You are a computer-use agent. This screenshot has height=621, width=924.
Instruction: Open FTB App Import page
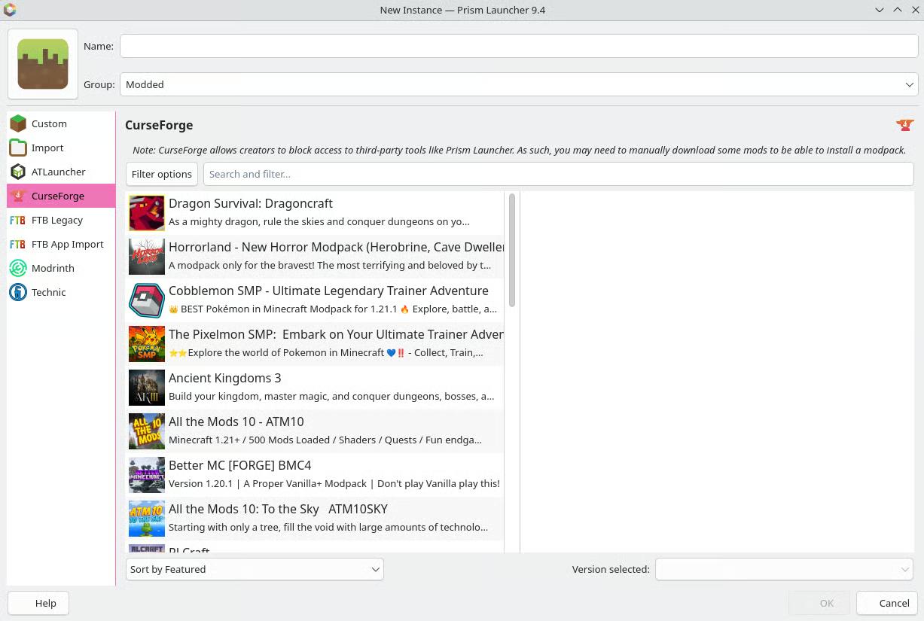pyautogui.click(x=67, y=244)
